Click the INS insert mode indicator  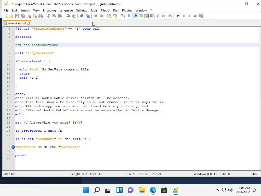pyautogui.click(x=255, y=174)
